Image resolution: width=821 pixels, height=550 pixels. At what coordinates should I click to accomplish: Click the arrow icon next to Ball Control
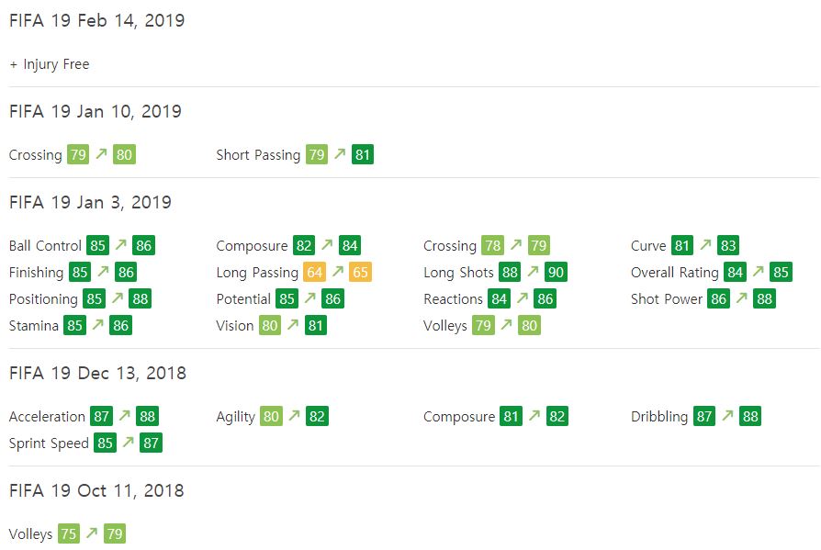pyautogui.click(x=121, y=244)
